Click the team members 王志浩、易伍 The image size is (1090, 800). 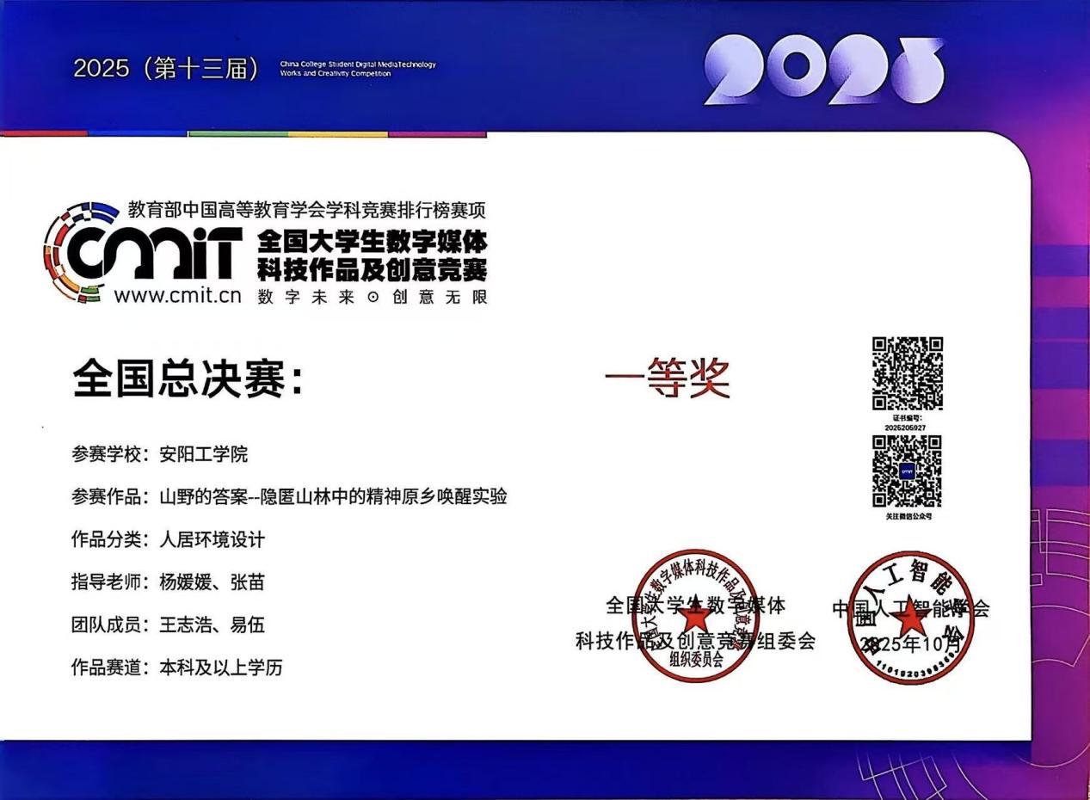tap(212, 625)
